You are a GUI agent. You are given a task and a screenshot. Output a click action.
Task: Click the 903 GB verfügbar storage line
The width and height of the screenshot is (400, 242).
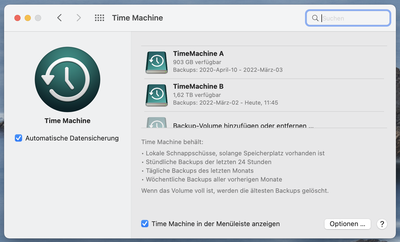(x=197, y=62)
